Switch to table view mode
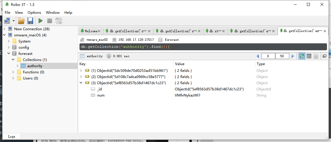Viewport: 331px width, 142px height. [x=309, y=56]
